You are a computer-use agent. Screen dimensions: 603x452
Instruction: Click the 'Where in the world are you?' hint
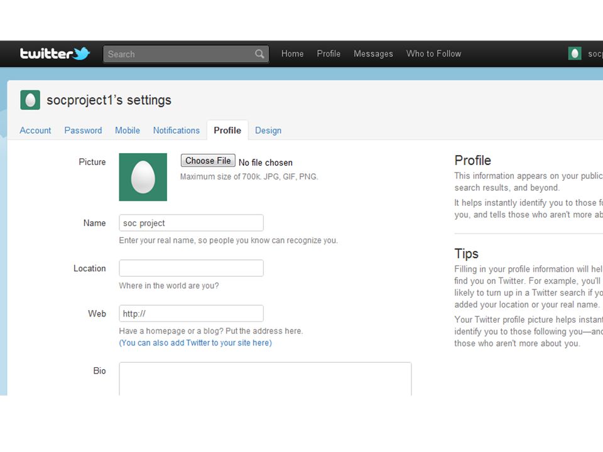[x=169, y=286]
